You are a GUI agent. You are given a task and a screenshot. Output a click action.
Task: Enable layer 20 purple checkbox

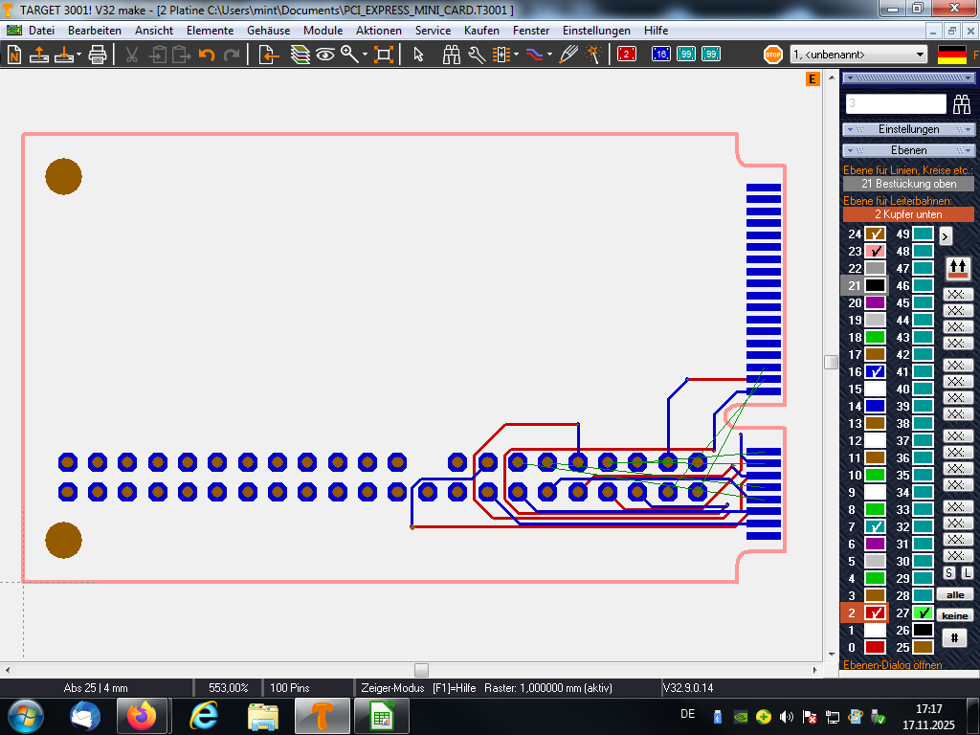[875, 303]
